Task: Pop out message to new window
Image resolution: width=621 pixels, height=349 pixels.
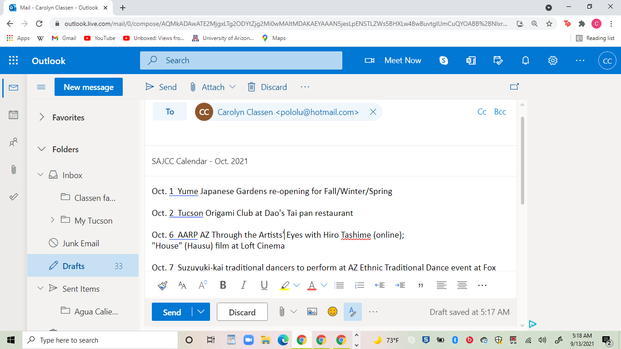Action: (514, 87)
